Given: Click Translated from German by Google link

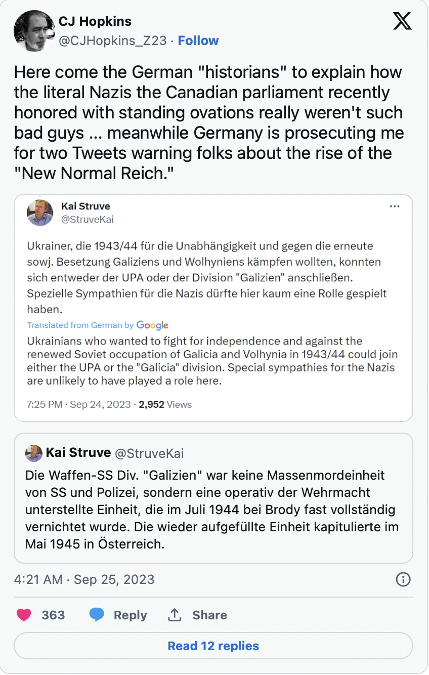Looking at the screenshot, I should coord(98,325).
